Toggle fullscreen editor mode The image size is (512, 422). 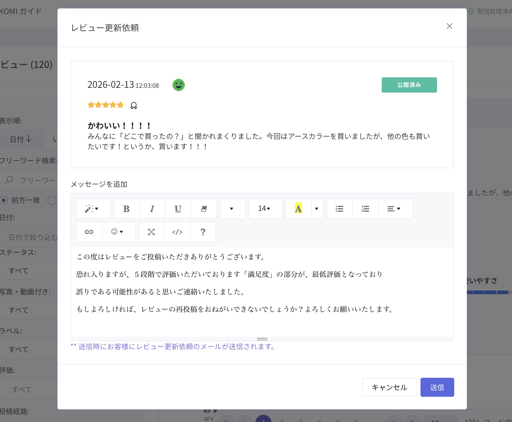coord(151,232)
